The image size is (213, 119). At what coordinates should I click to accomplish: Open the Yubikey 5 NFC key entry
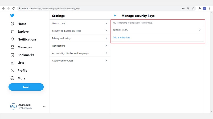point(158,30)
